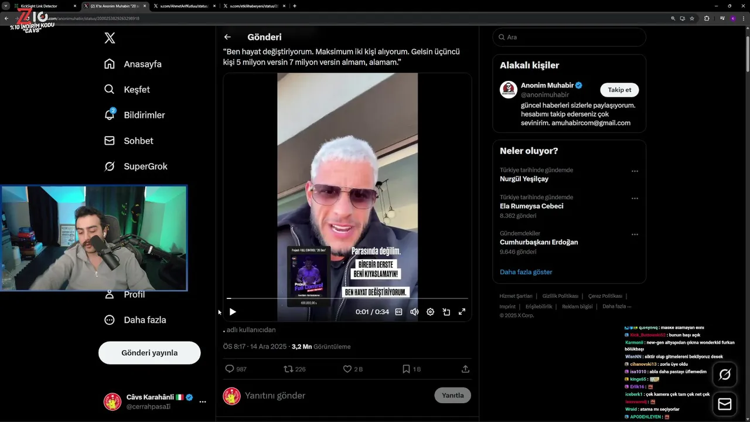Open Hizmet Şartları footer link
Viewport: 750px width, 422px height.
(x=516, y=296)
